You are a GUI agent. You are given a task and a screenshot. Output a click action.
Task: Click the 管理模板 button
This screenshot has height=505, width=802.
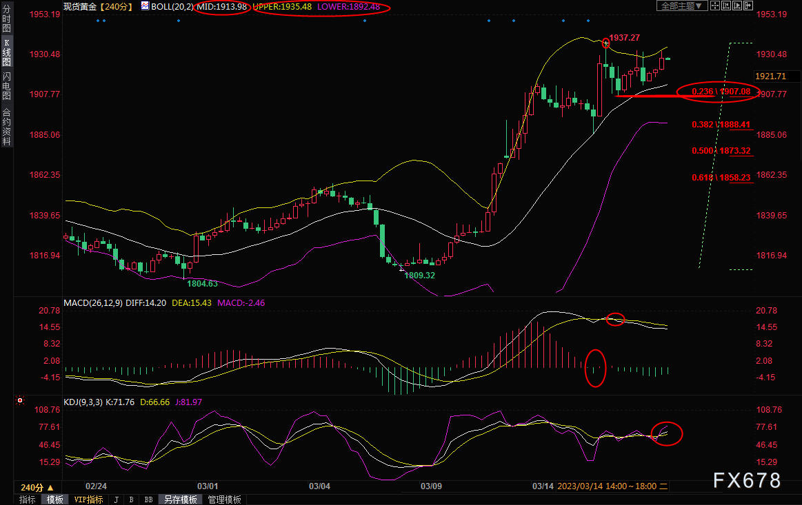(224, 499)
